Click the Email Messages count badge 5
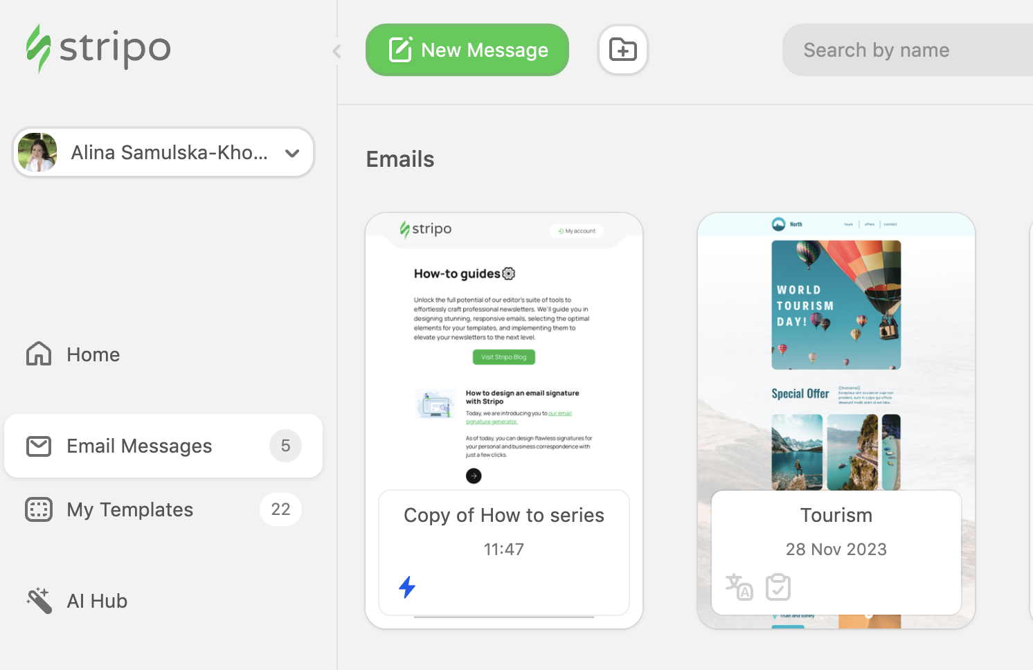Viewport: 1033px width, 670px height. click(x=285, y=446)
